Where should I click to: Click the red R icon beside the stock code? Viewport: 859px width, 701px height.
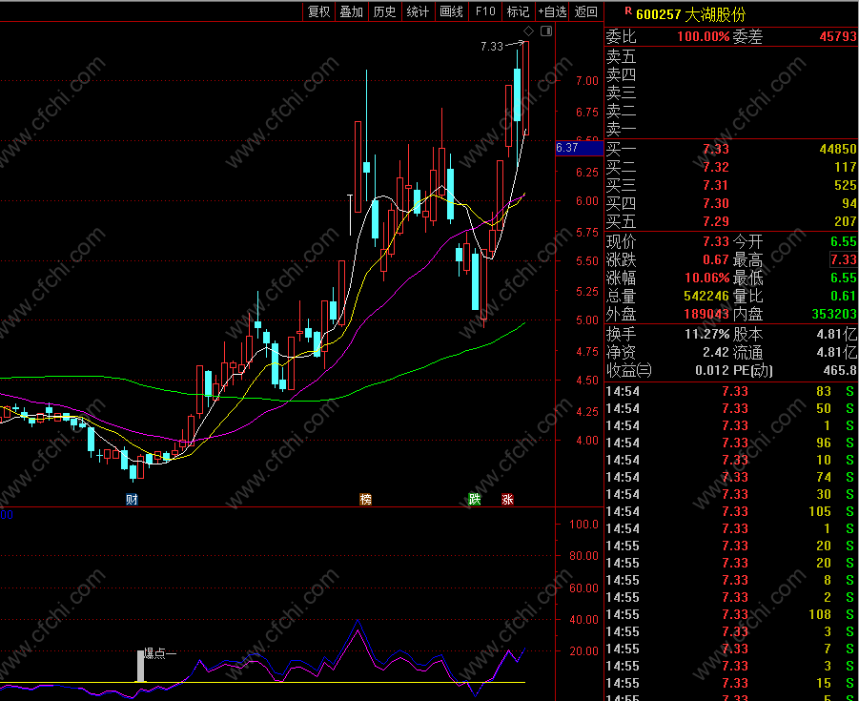click(x=628, y=10)
